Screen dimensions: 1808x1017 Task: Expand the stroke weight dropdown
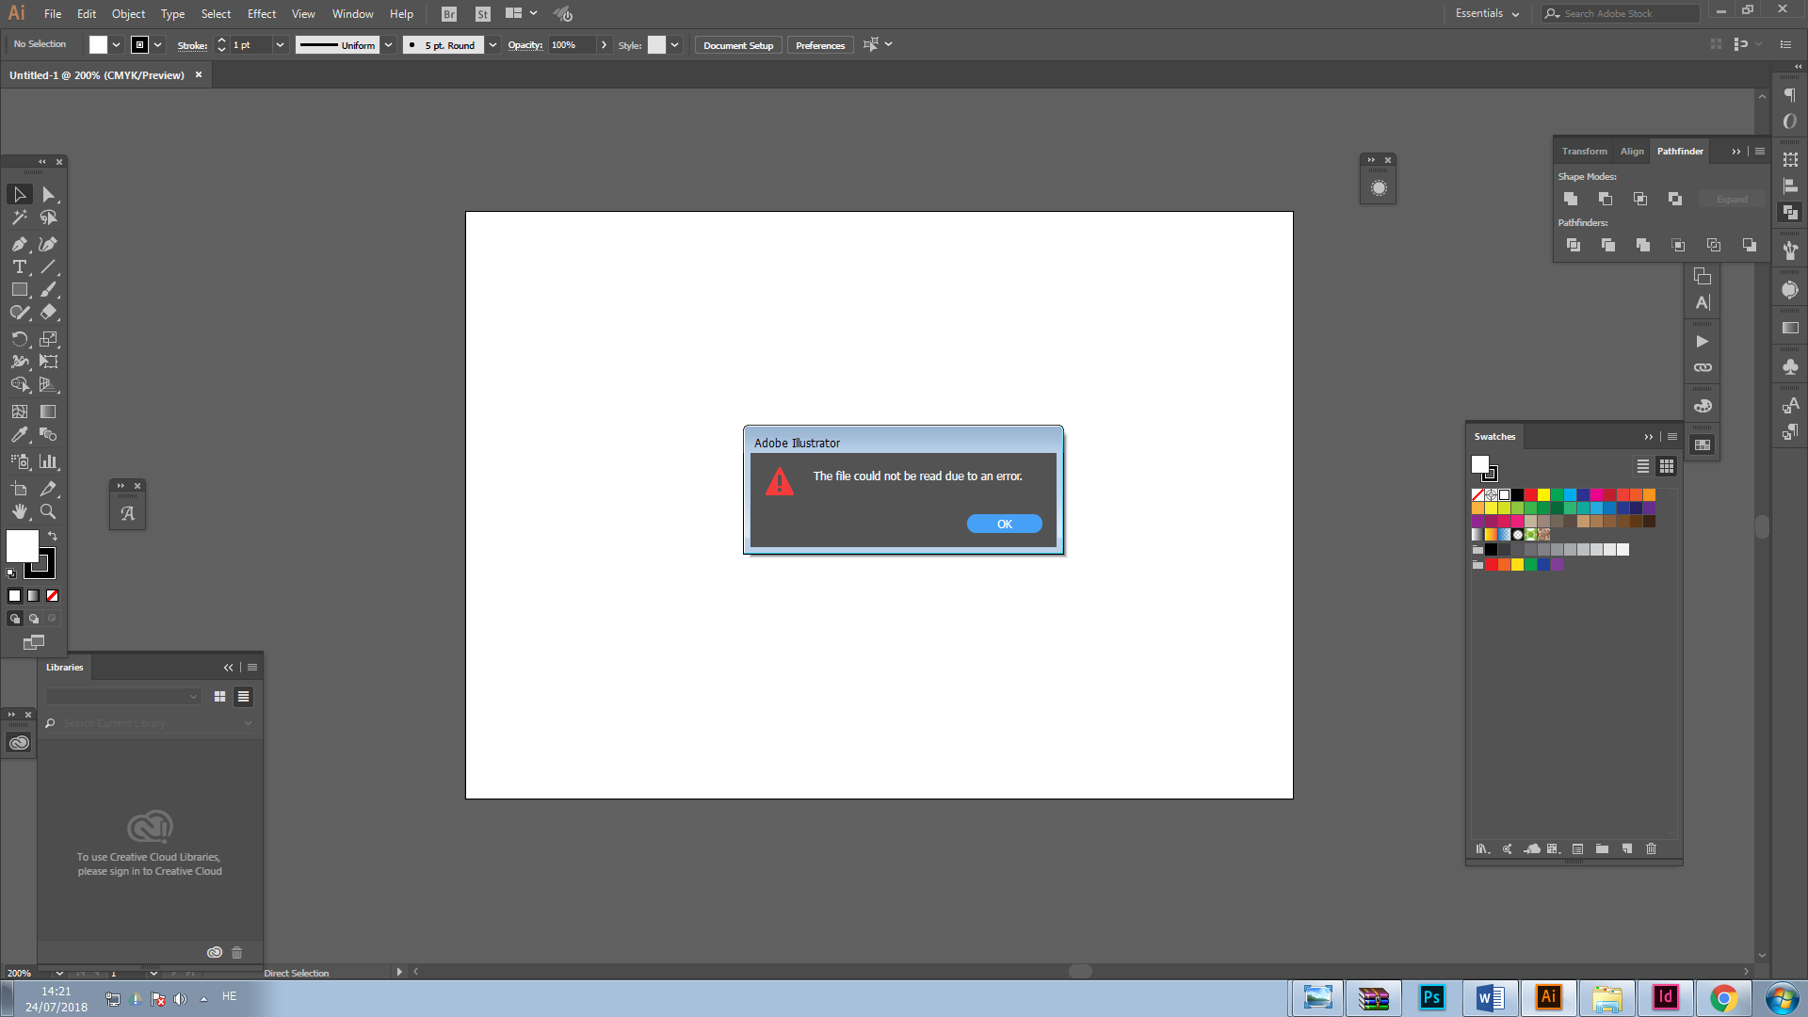tap(280, 45)
